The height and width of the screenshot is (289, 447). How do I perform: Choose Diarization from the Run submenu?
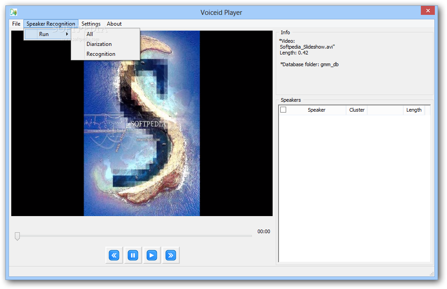coord(105,44)
